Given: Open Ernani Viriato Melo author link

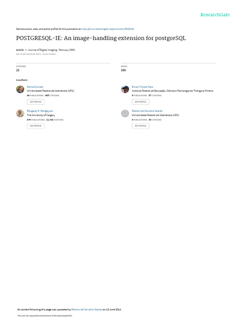Looking at the screenshot, I should click(142, 87).
